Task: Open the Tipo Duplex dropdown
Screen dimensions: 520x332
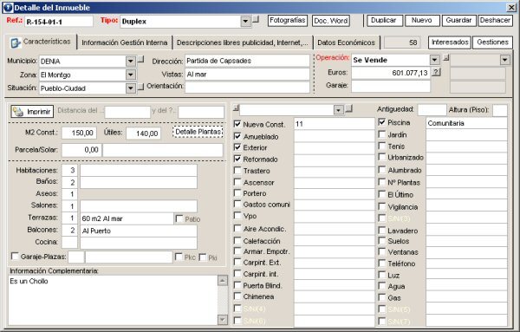Action: pyautogui.click(x=245, y=22)
